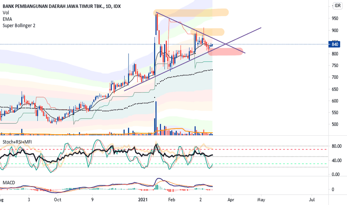The image size is (347, 205).
Task: Click the 500 price axis label
Action: pyautogui.click(x=335, y=124)
